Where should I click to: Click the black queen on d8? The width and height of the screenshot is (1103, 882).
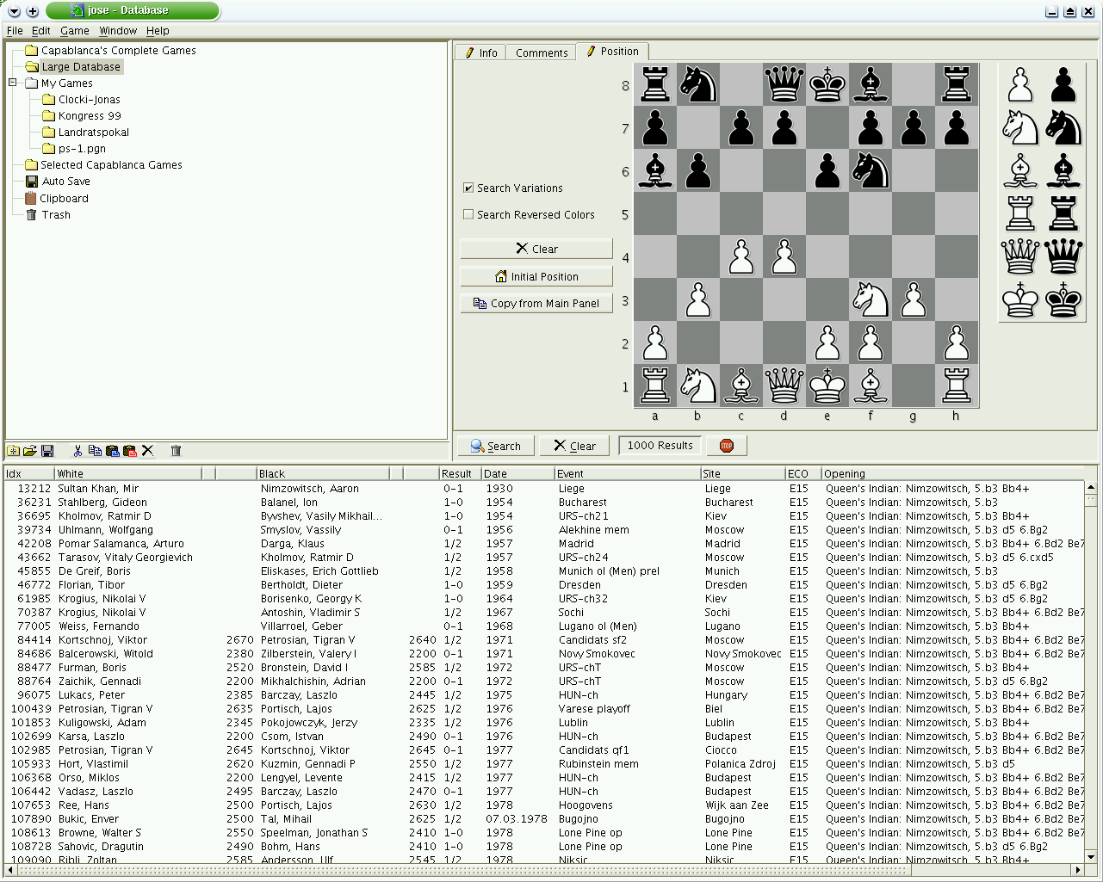tap(784, 84)
